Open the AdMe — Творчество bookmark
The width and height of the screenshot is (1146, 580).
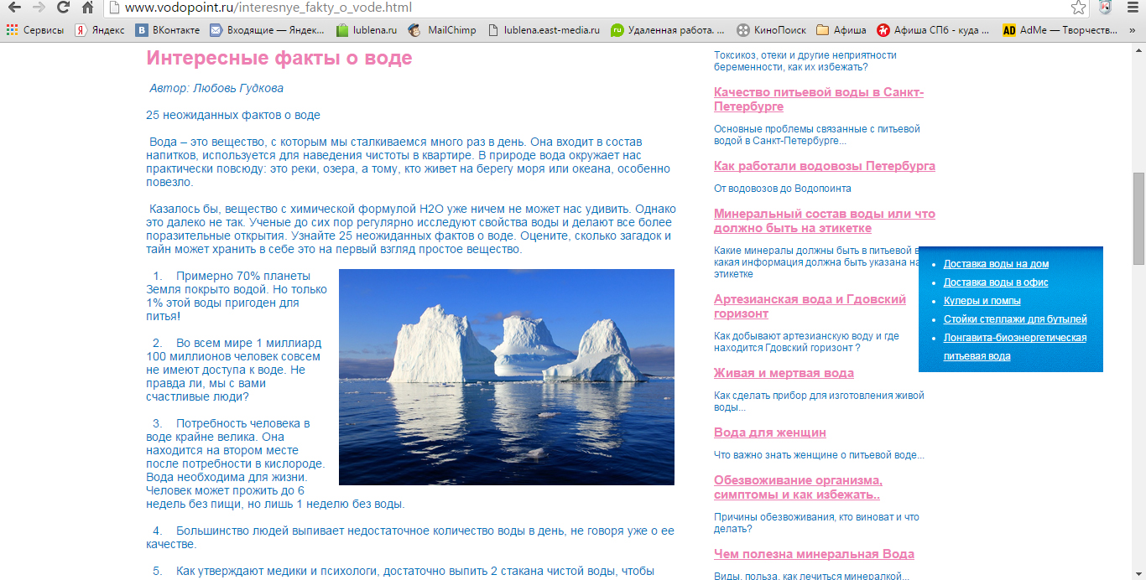1060,30
